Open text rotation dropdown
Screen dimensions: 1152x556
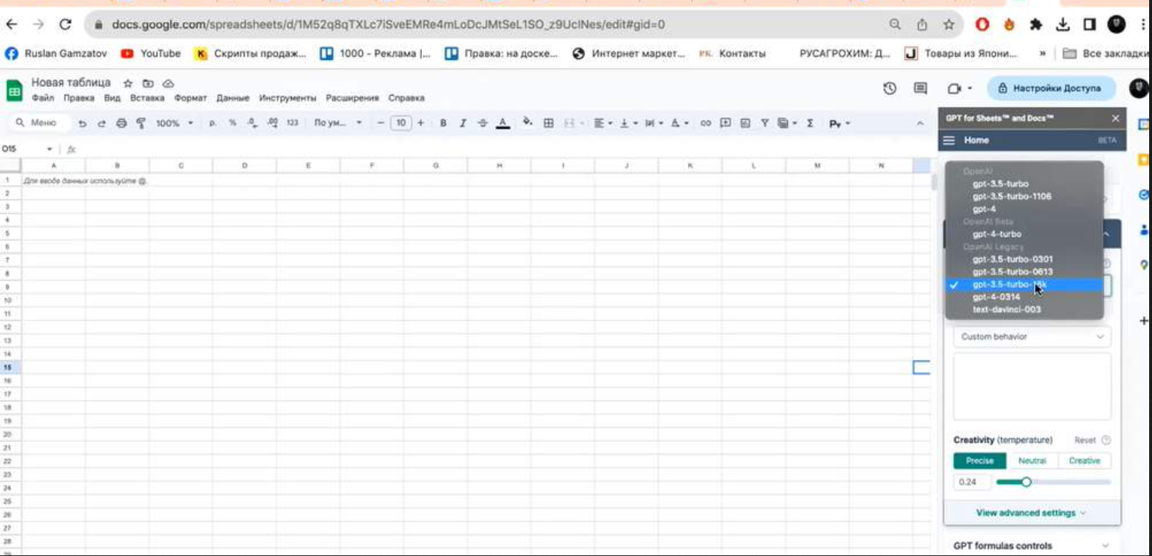[679, 123]
